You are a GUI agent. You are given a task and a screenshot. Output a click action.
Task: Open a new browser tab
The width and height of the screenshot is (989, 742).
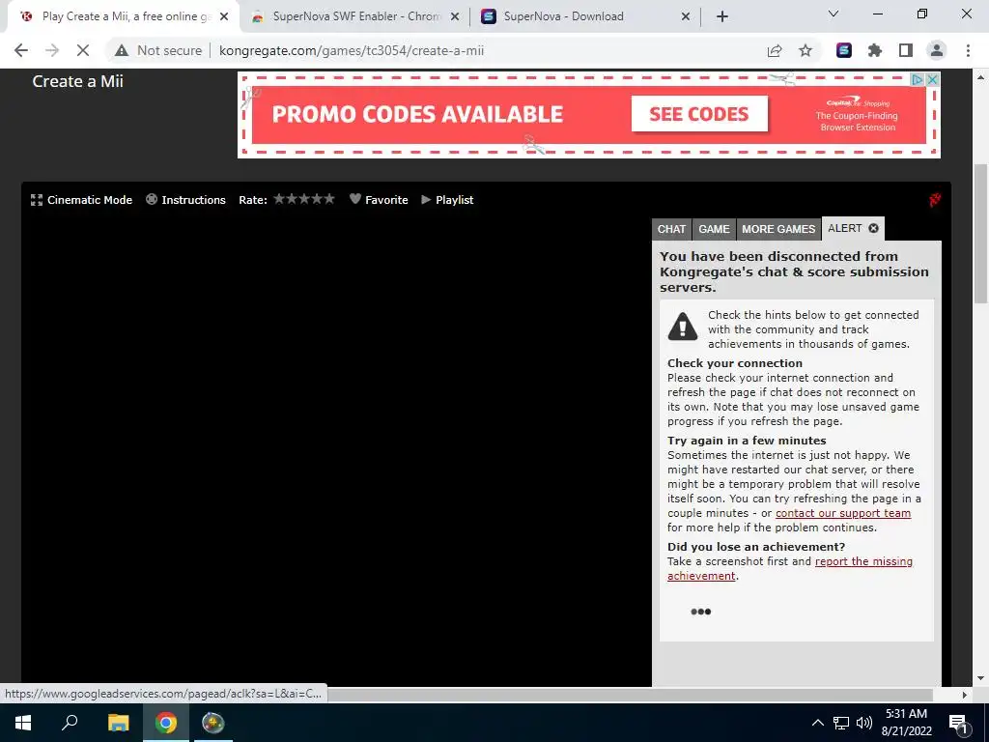(x=722, y=17)
